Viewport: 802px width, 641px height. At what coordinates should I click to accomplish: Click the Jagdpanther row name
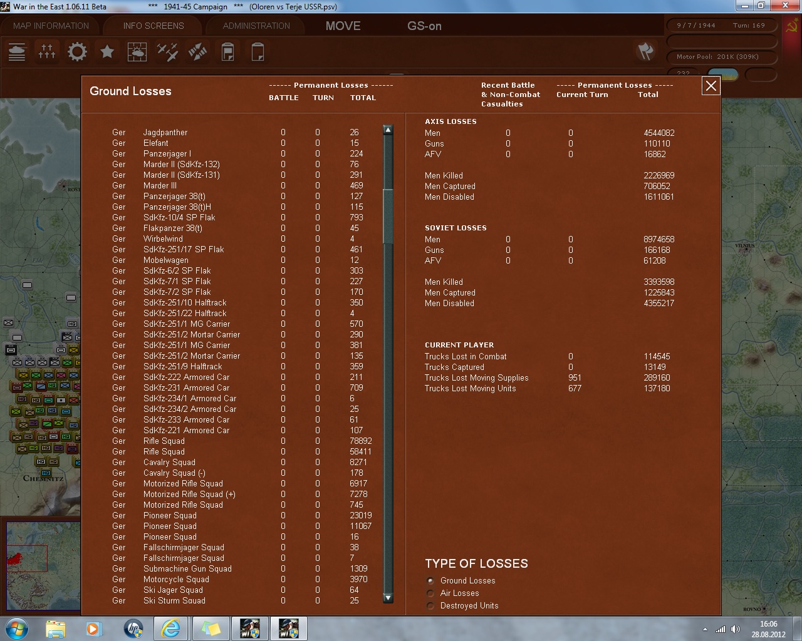point(165,132)
